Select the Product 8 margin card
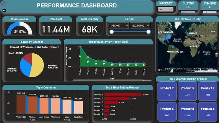Viewport: 219px width, 123px height. [188, 112]
